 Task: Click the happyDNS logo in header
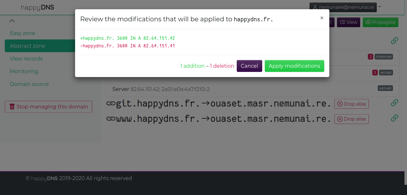click(x=38, y=7)
